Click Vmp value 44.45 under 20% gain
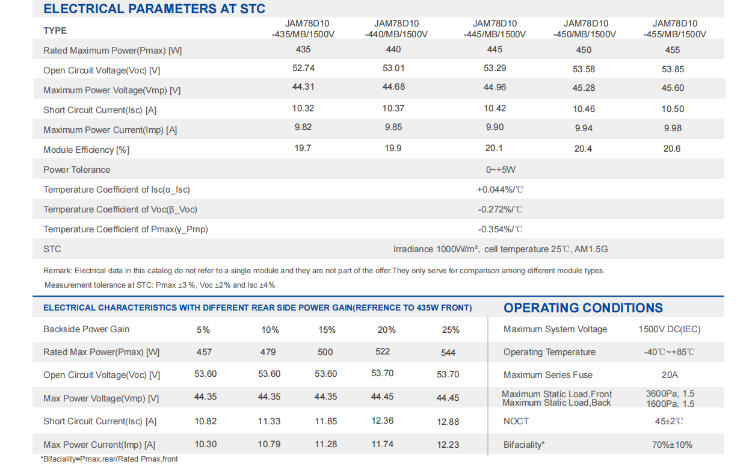 click(x=383, y=397)
